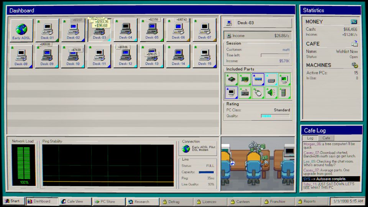Select the Desk-04 computer
This screenshot has width=368, height=207.
click(x=126, y=31)
